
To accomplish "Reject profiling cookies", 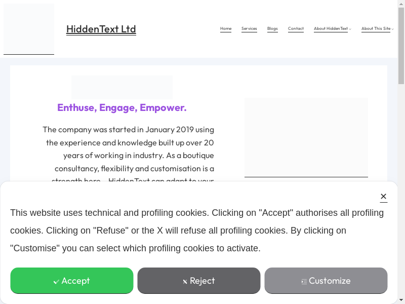I will tap(199, 281).
